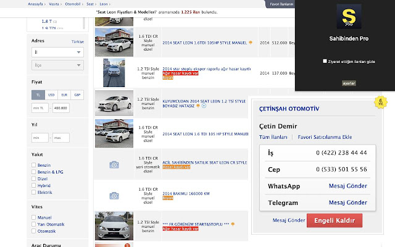Open '2014 SEAT LEON 1.6TDI 105HP STYLE MANUEL' listing
The width and height of the screenshot is (395, 247).
(205, 43)
